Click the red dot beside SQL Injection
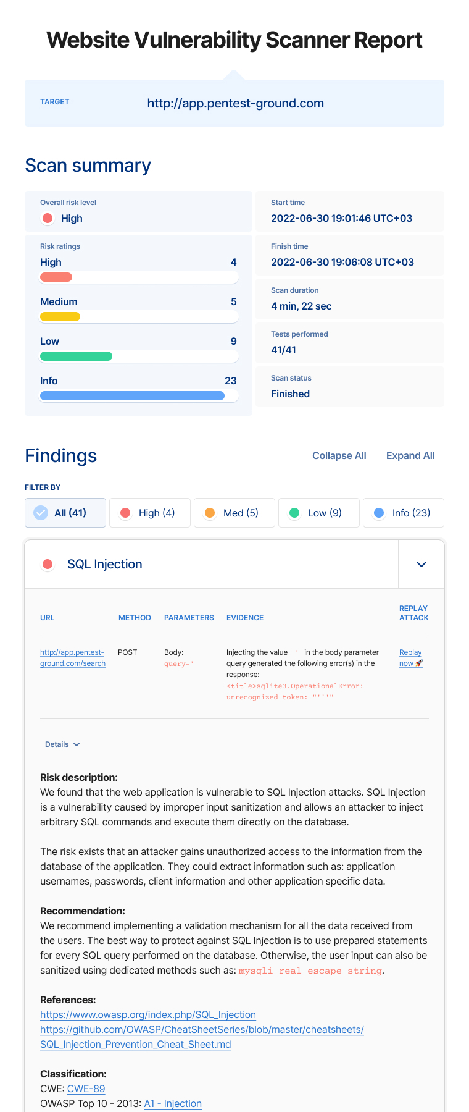Viewport: 469px width, 1112px height. coord(48,564)
